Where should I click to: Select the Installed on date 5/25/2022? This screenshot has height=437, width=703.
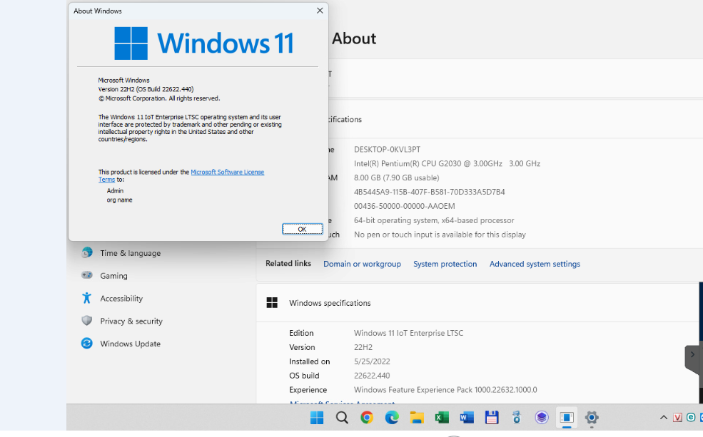click(x=372, y=361)
